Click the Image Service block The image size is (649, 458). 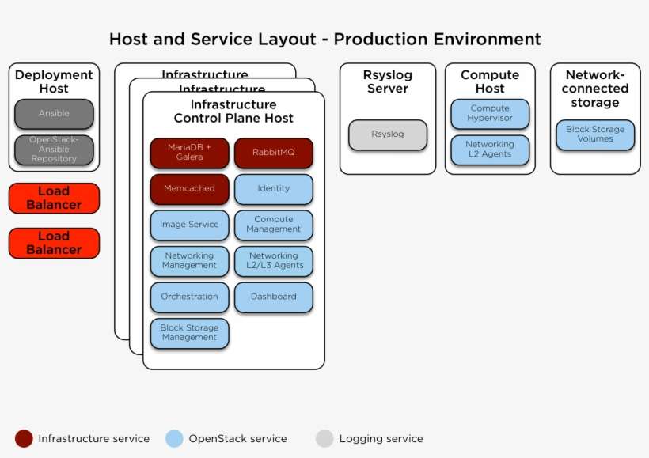[189, 225]
